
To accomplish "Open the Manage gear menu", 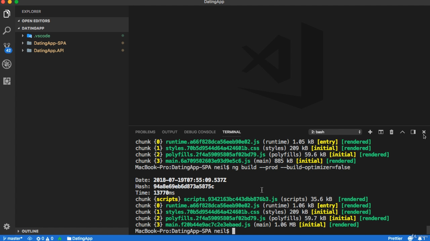I will coord(7,226).
